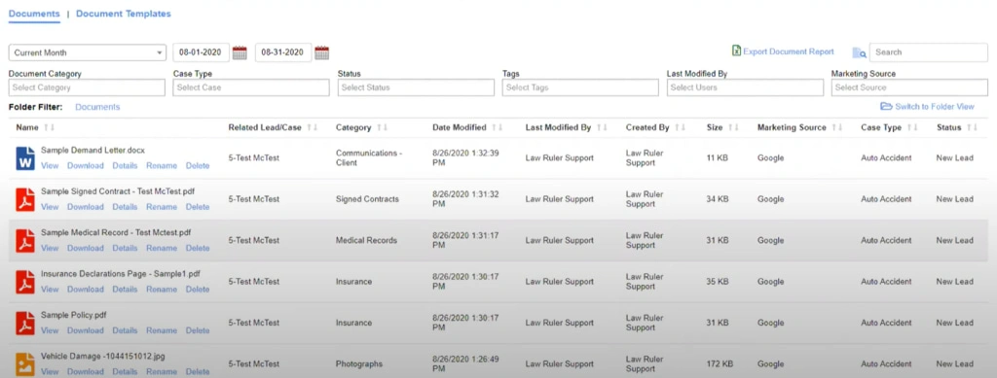
Task: Open the Tags filter select box
Action: (x=580, y=87)
